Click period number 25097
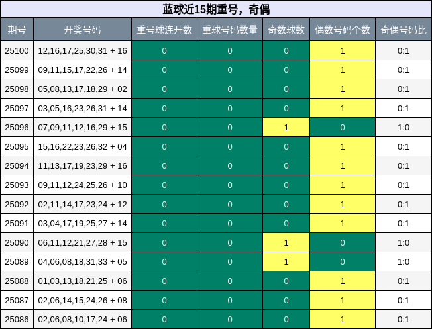This screenshot has height=329, width=432. (x=17, y=108)
